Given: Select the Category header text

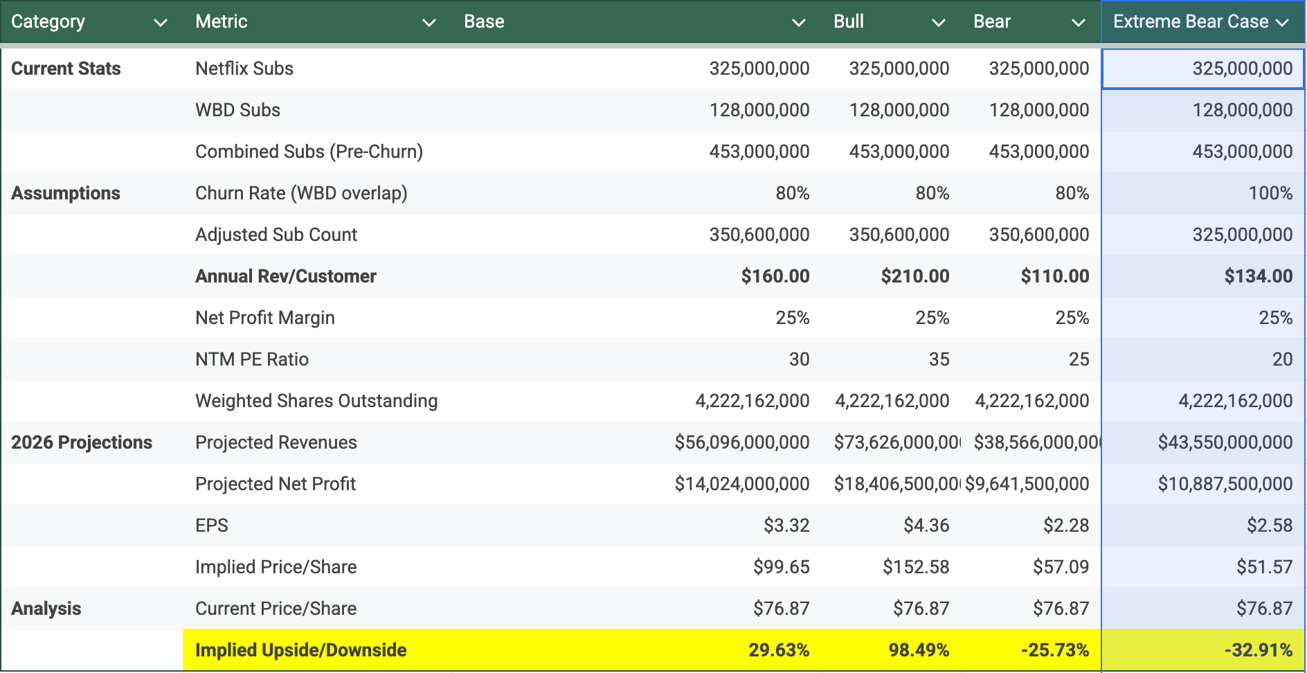Looking at the screenshot, I should (x=48, y=22).
